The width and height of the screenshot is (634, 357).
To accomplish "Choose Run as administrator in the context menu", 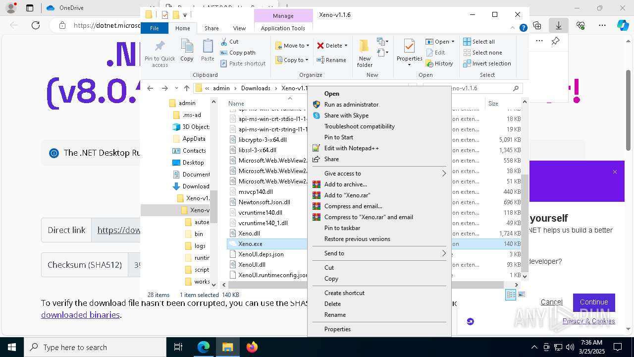I will pos(379,105).
